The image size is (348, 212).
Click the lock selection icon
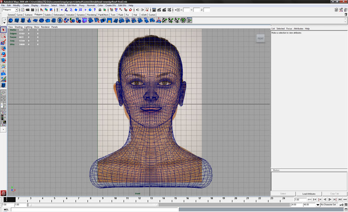(x=100, y=10)
